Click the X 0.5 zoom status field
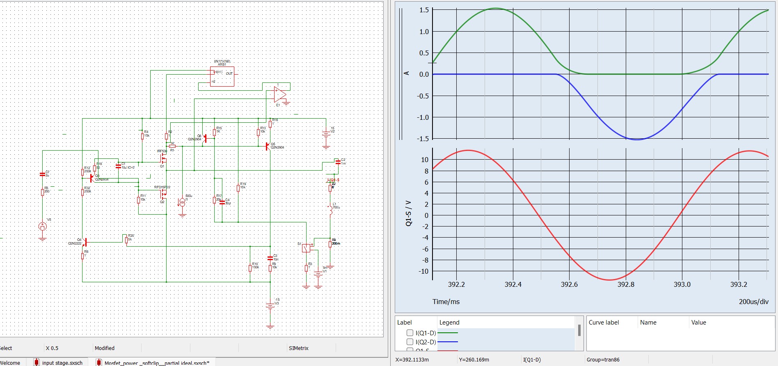The image size is (778, 366). click(52, 348)
